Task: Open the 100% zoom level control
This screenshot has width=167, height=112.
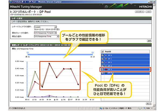Action: (x=148, y=108)
